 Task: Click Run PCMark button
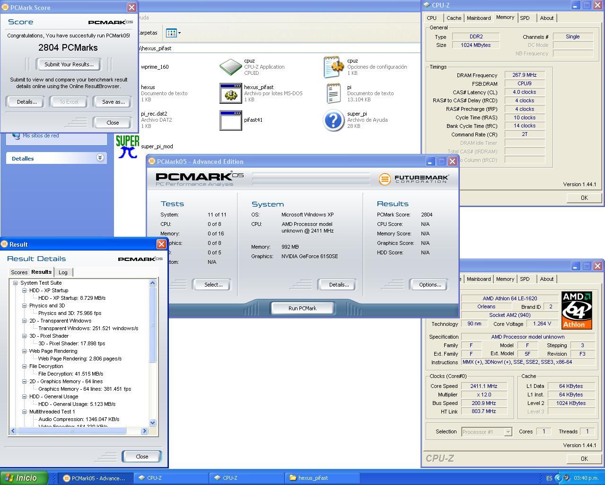pos(302,308)
